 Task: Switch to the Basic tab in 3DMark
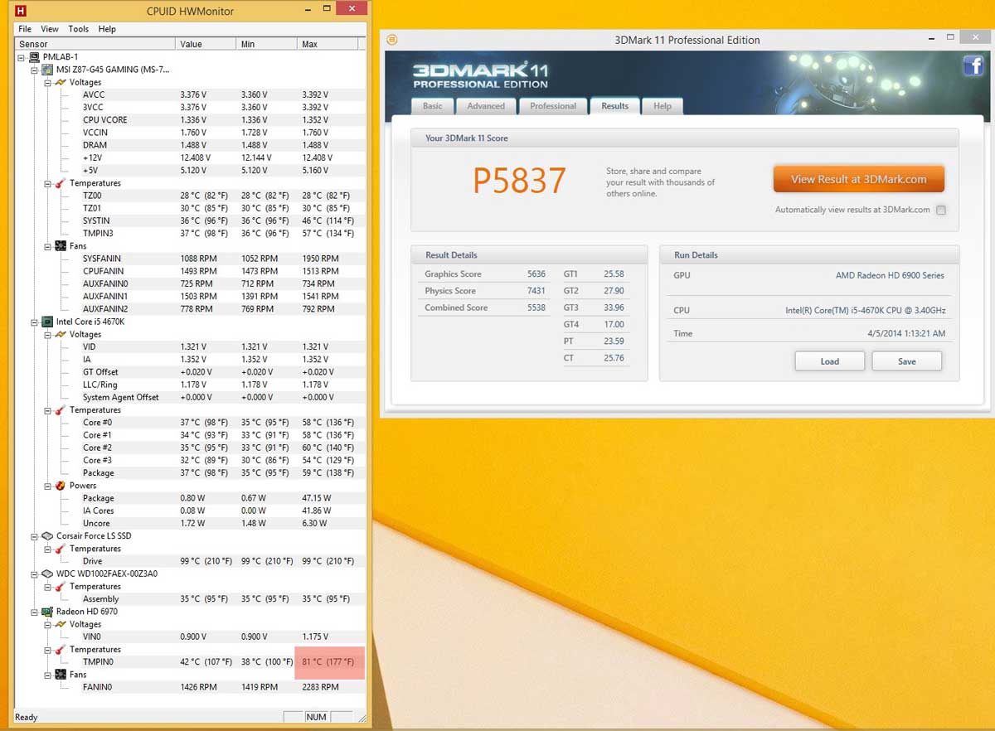click(433, 106)
